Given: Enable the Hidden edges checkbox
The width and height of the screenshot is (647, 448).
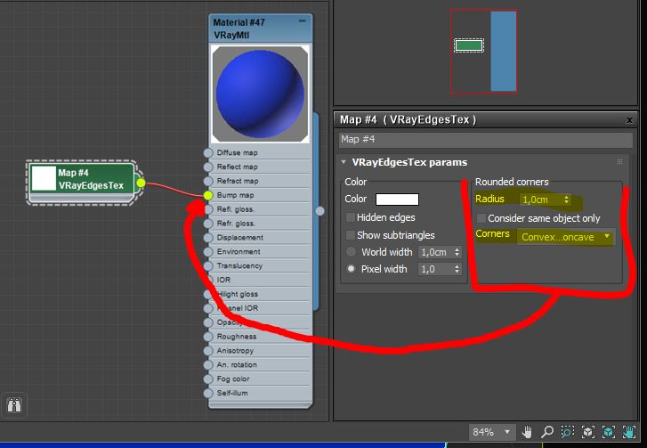Looking at the screenshot, I should click(x=351, y=217).
